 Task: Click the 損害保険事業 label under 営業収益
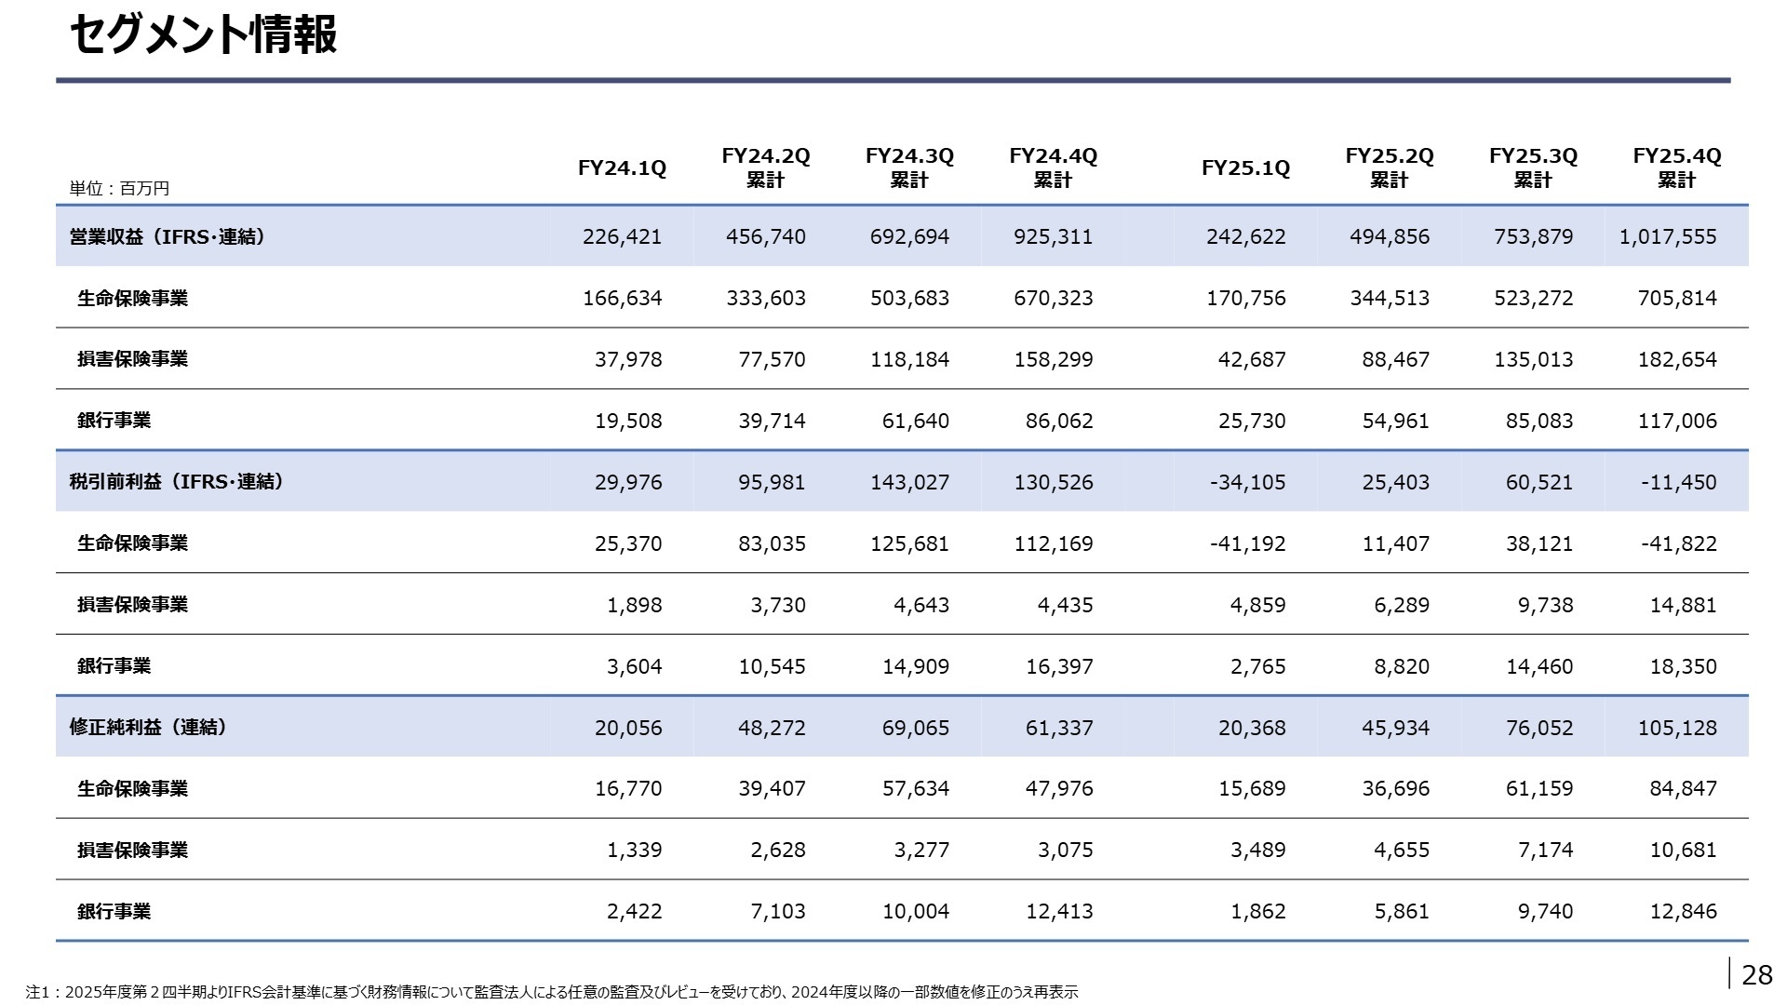(x=132, y=358)
